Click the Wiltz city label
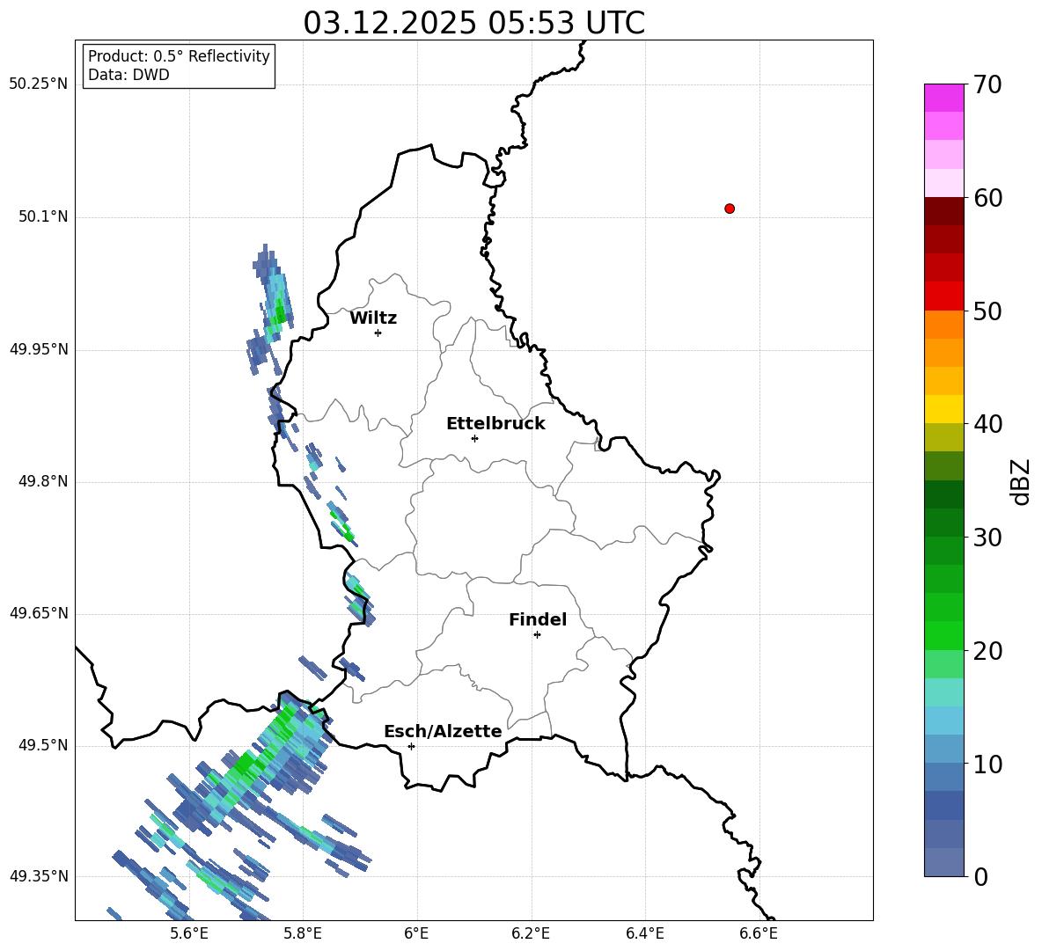The width and height of the screenshot is (1042, 951). coord(373,318)
